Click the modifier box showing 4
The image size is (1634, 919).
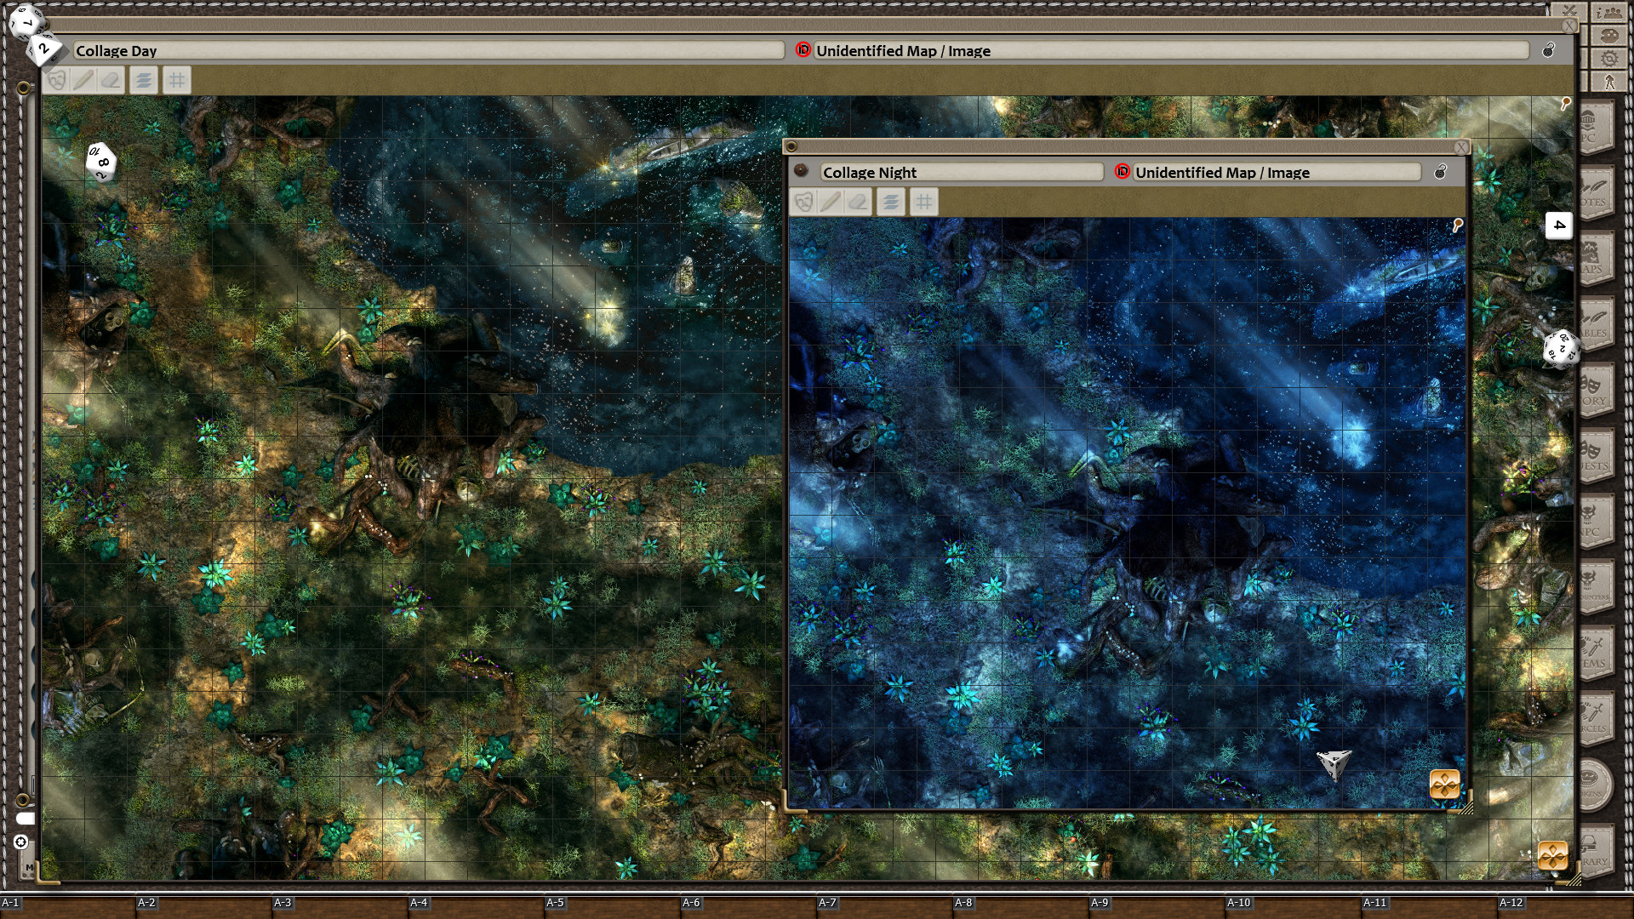tap(1558, 225)
